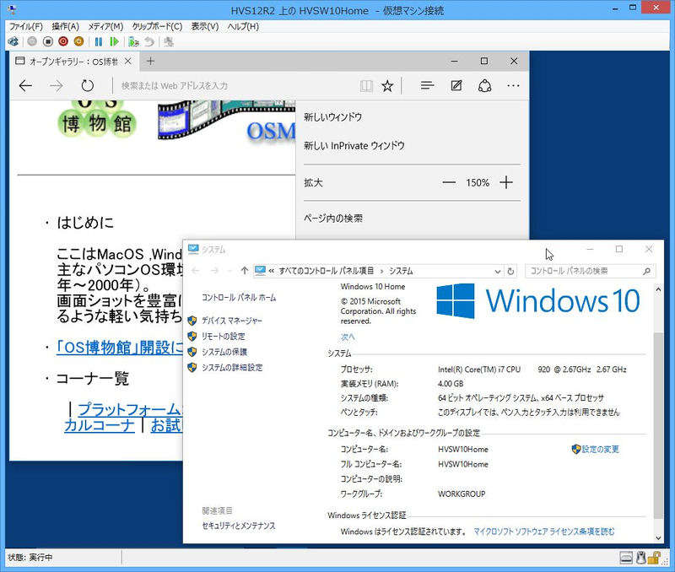Click the grayed Start VM toolbar icon

pyautogui.click(x=32, y=41)
